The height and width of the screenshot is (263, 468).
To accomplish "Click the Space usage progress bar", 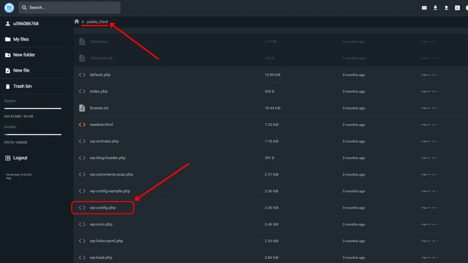I will coord(33,108).
